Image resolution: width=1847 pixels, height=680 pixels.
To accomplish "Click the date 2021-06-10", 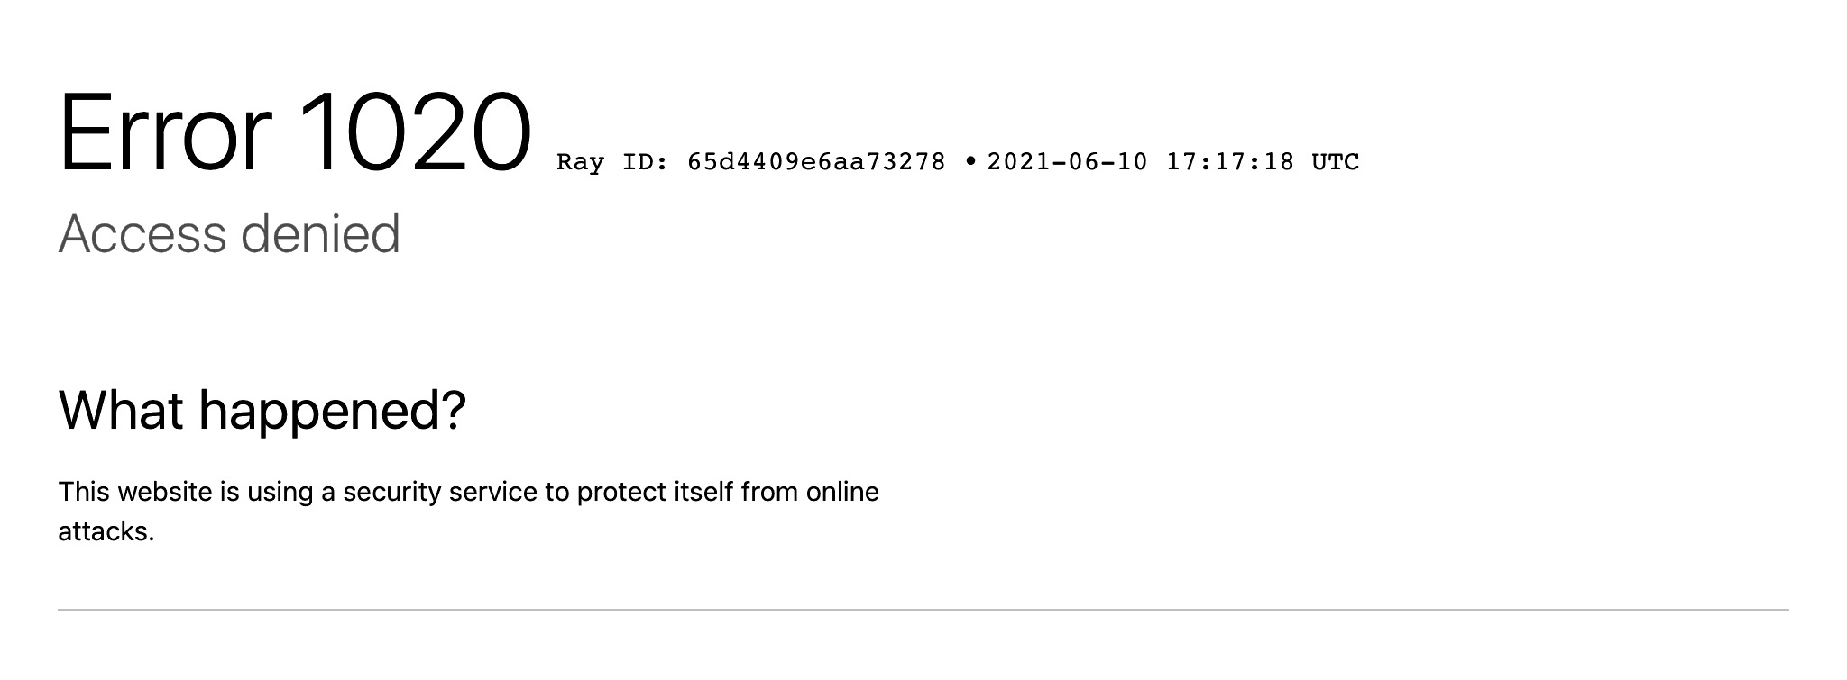I will point(1067,162).
